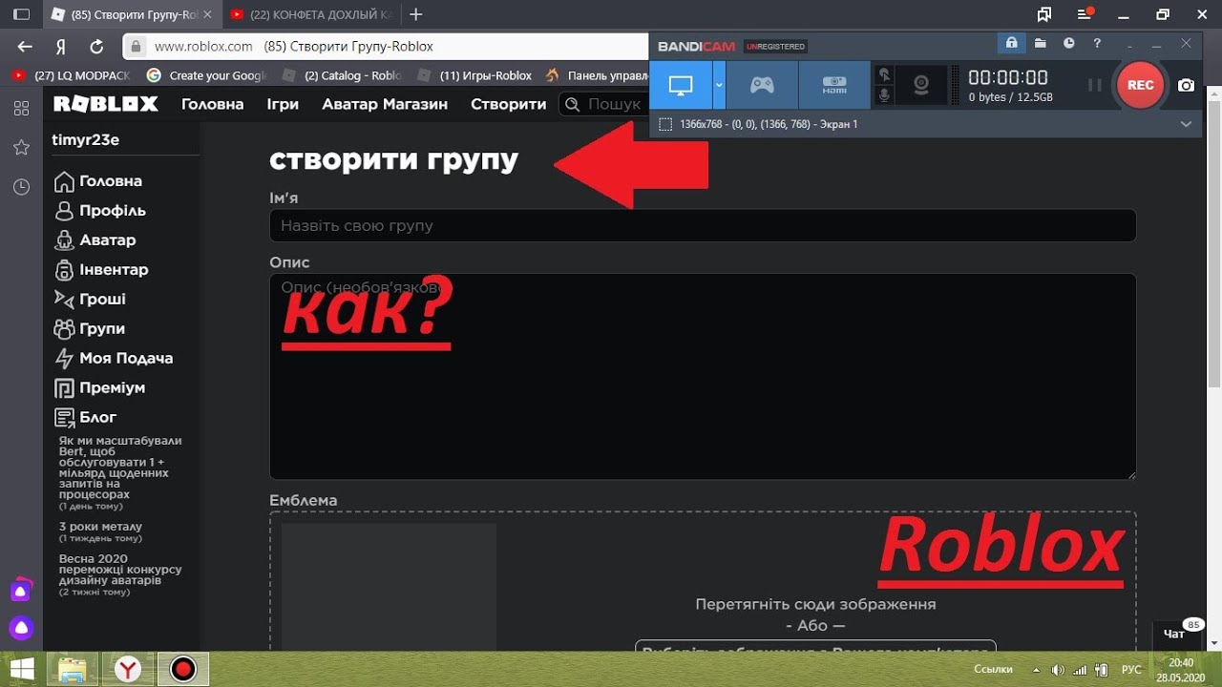This screenshot has height=687, width=1222.
Task: Take a screenshot with Bandicam camera icon
Action: 1186,85
